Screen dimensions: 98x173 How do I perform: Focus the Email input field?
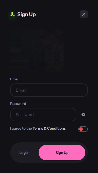[49, 90]
